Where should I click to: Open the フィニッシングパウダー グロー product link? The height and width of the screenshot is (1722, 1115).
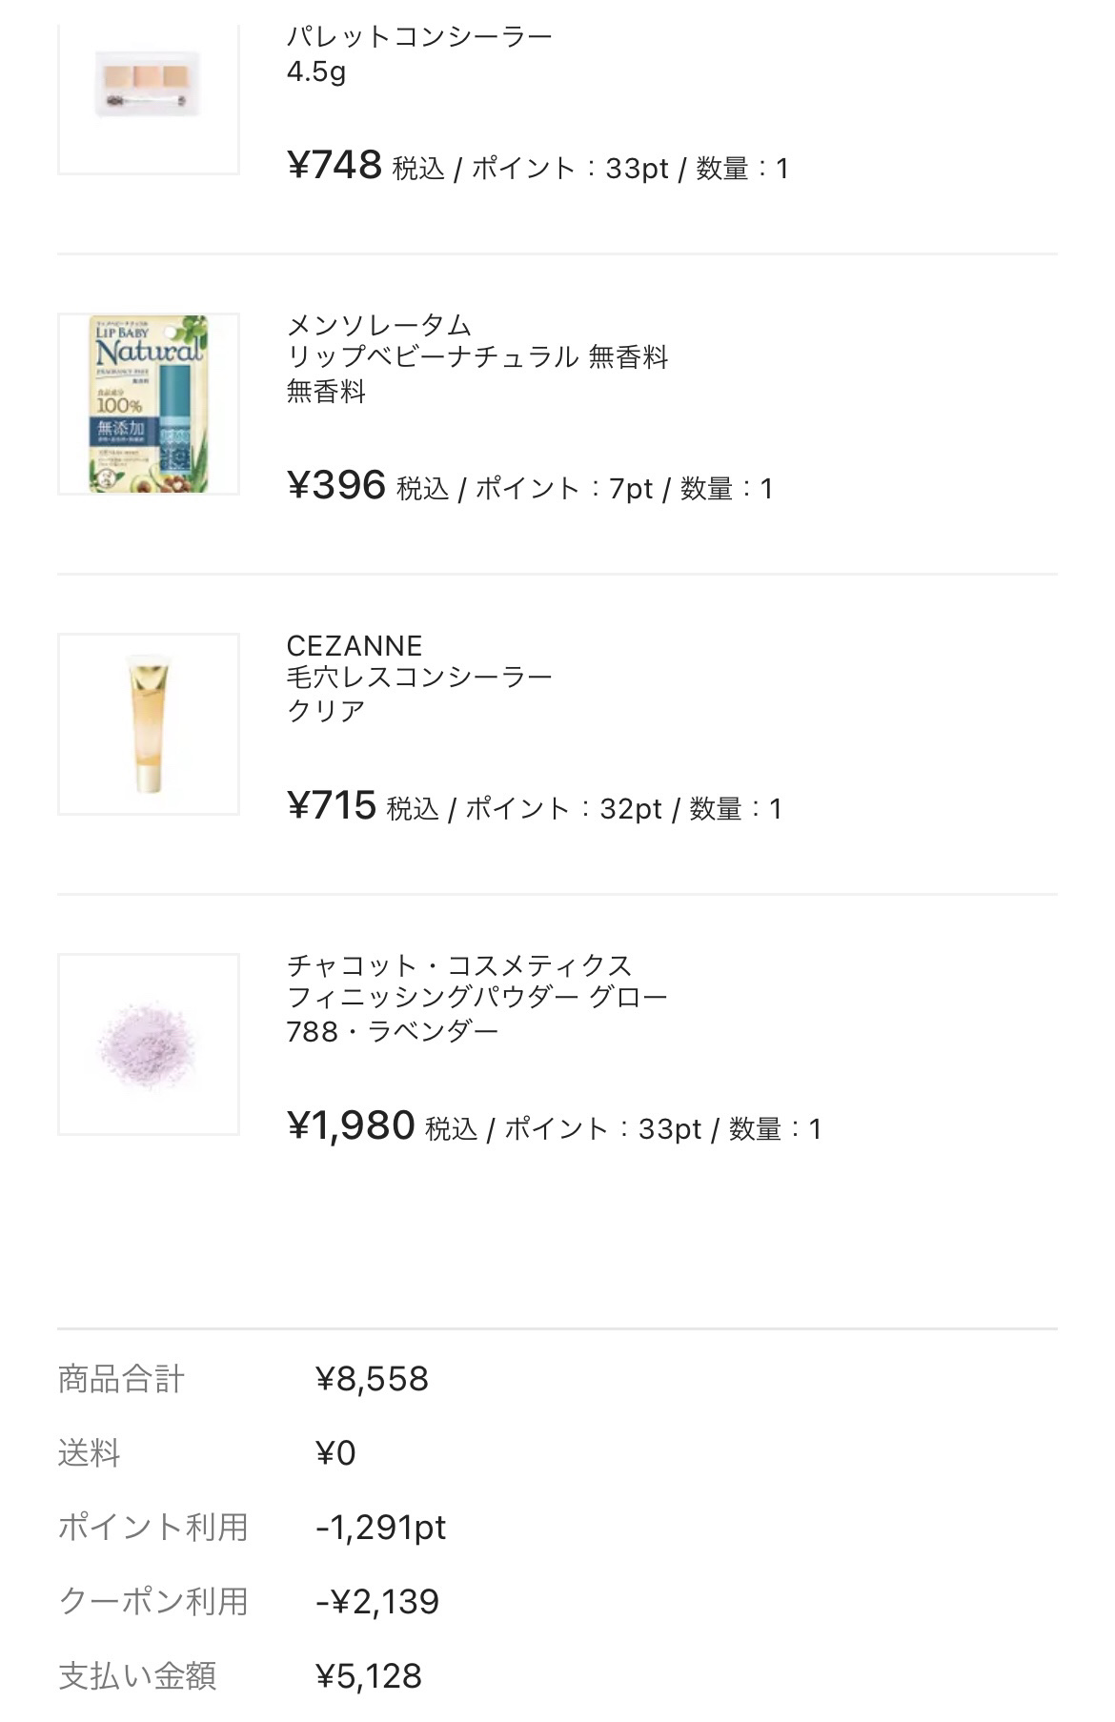pyautogui.click(x=477, y=998)
